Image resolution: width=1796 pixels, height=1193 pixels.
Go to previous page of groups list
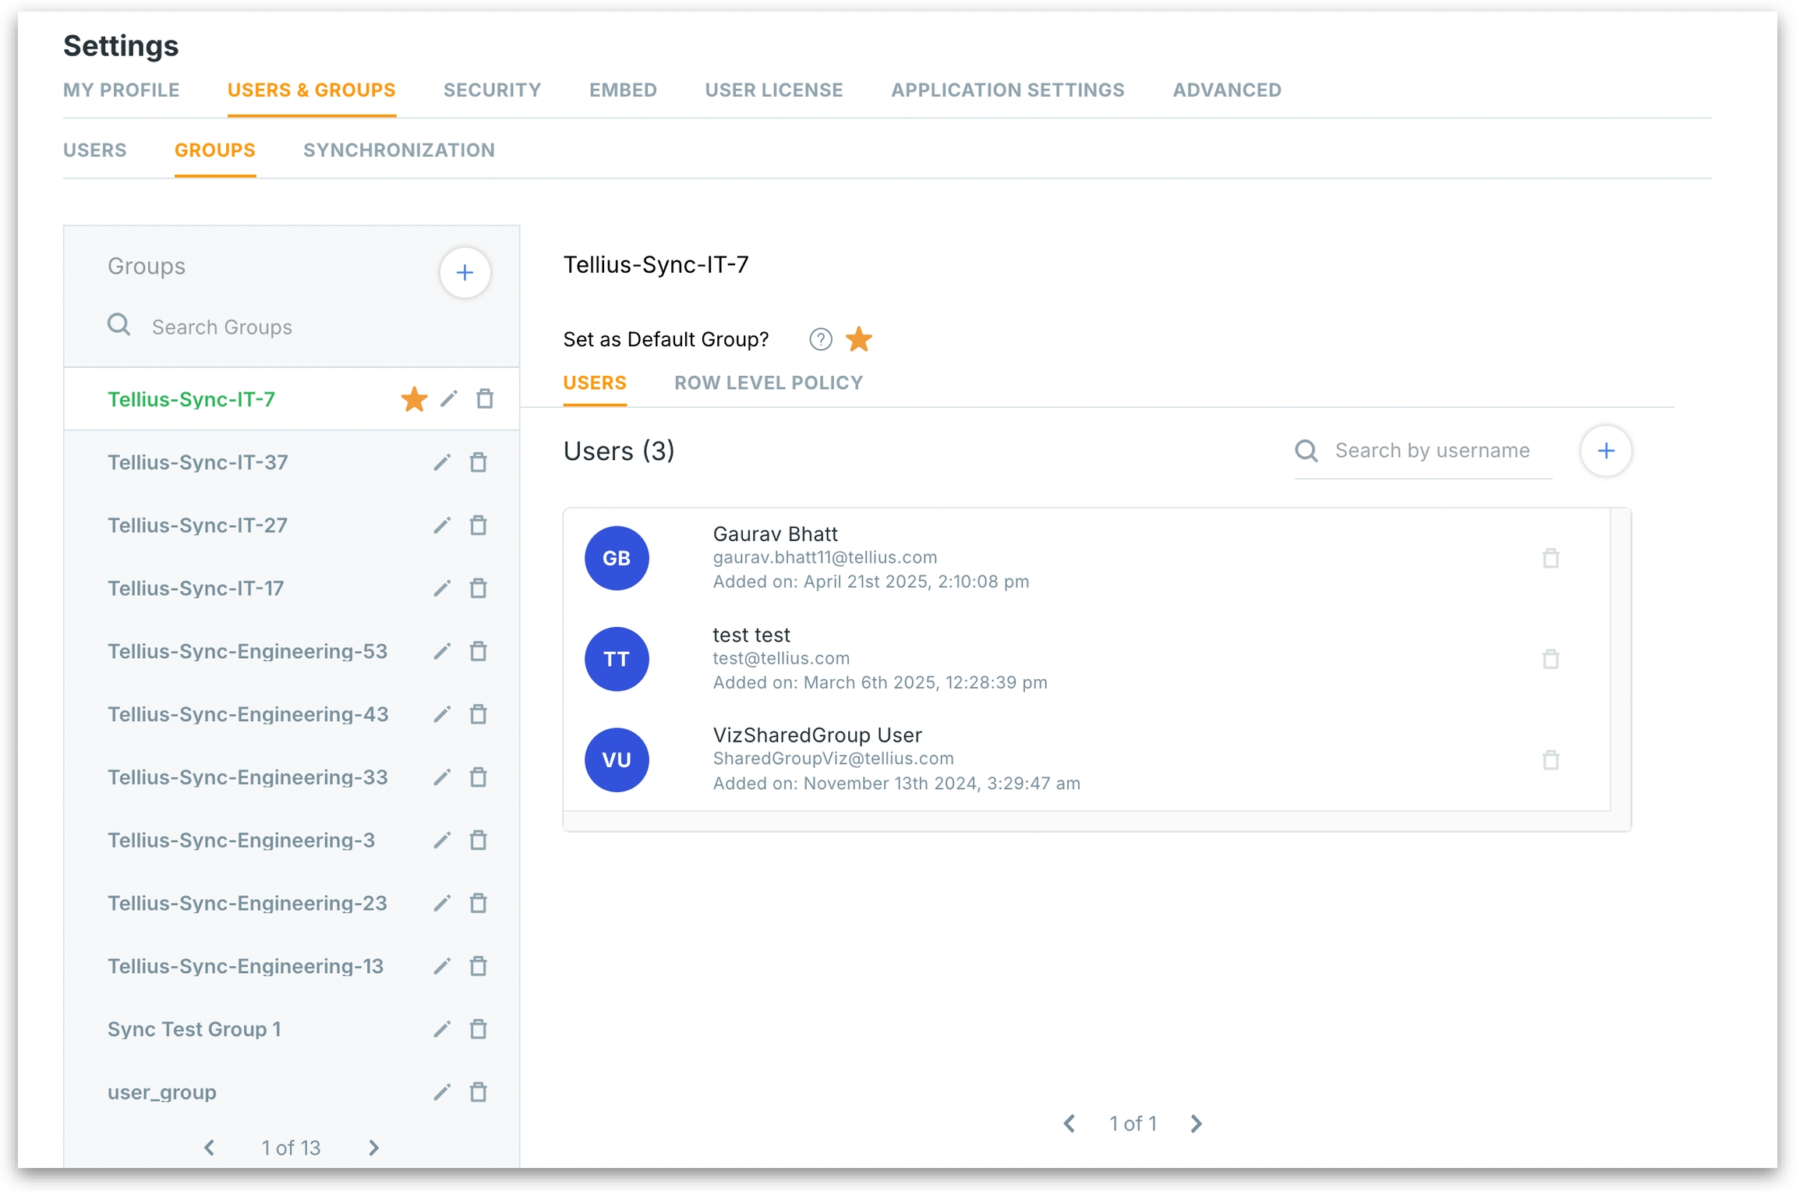pyautogui.click(x=210, y=1148)
